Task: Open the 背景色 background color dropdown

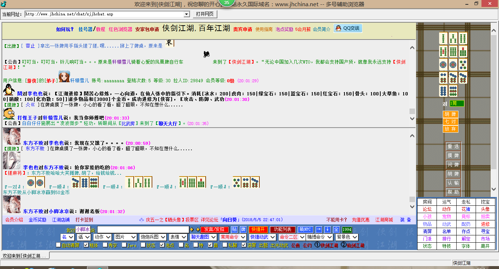Action: [x=347, y=237]
